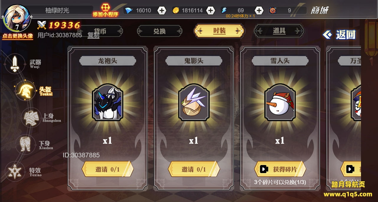Go back using the 返回 button
The image size is (378, 202).
click(x=339, y=35)
